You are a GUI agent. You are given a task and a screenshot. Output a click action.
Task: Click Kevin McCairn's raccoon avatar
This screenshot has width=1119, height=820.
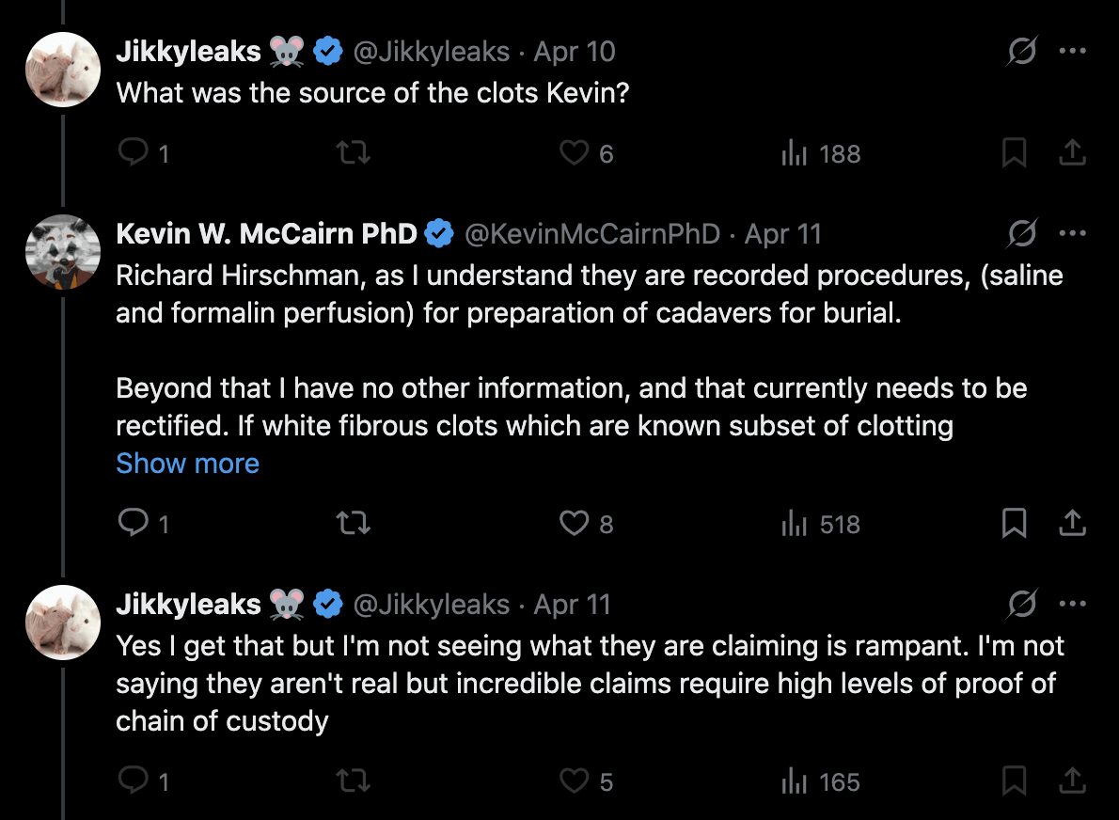(x=62, y=251)
